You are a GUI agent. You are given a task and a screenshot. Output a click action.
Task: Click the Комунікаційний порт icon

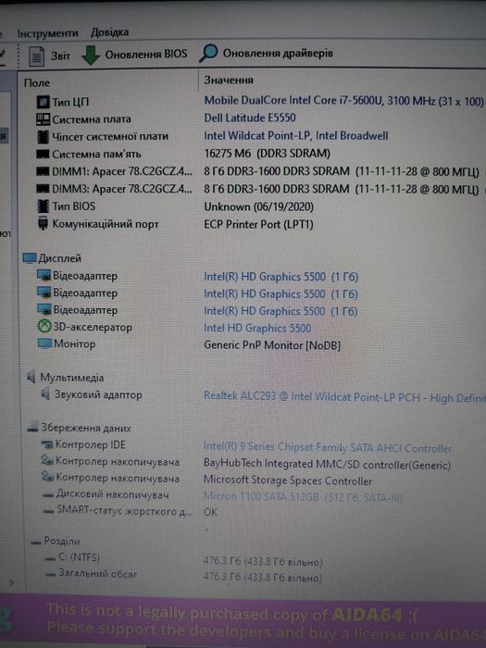[43, 224]
